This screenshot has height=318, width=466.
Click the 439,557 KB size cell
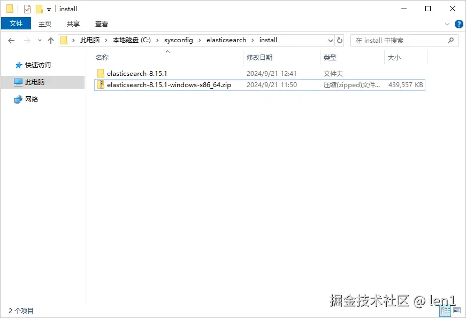(x=406, y=85)
